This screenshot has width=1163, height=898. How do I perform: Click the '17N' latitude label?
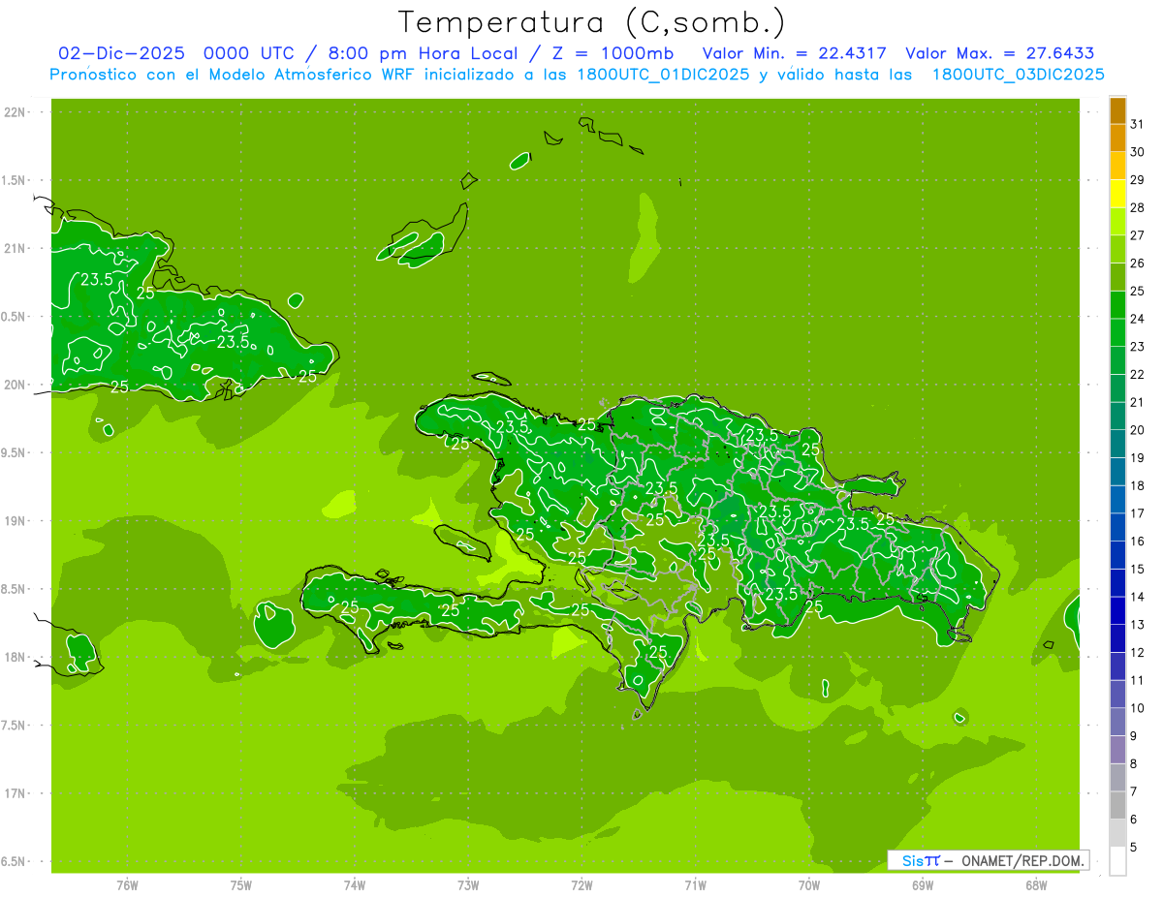coord(16,793)
